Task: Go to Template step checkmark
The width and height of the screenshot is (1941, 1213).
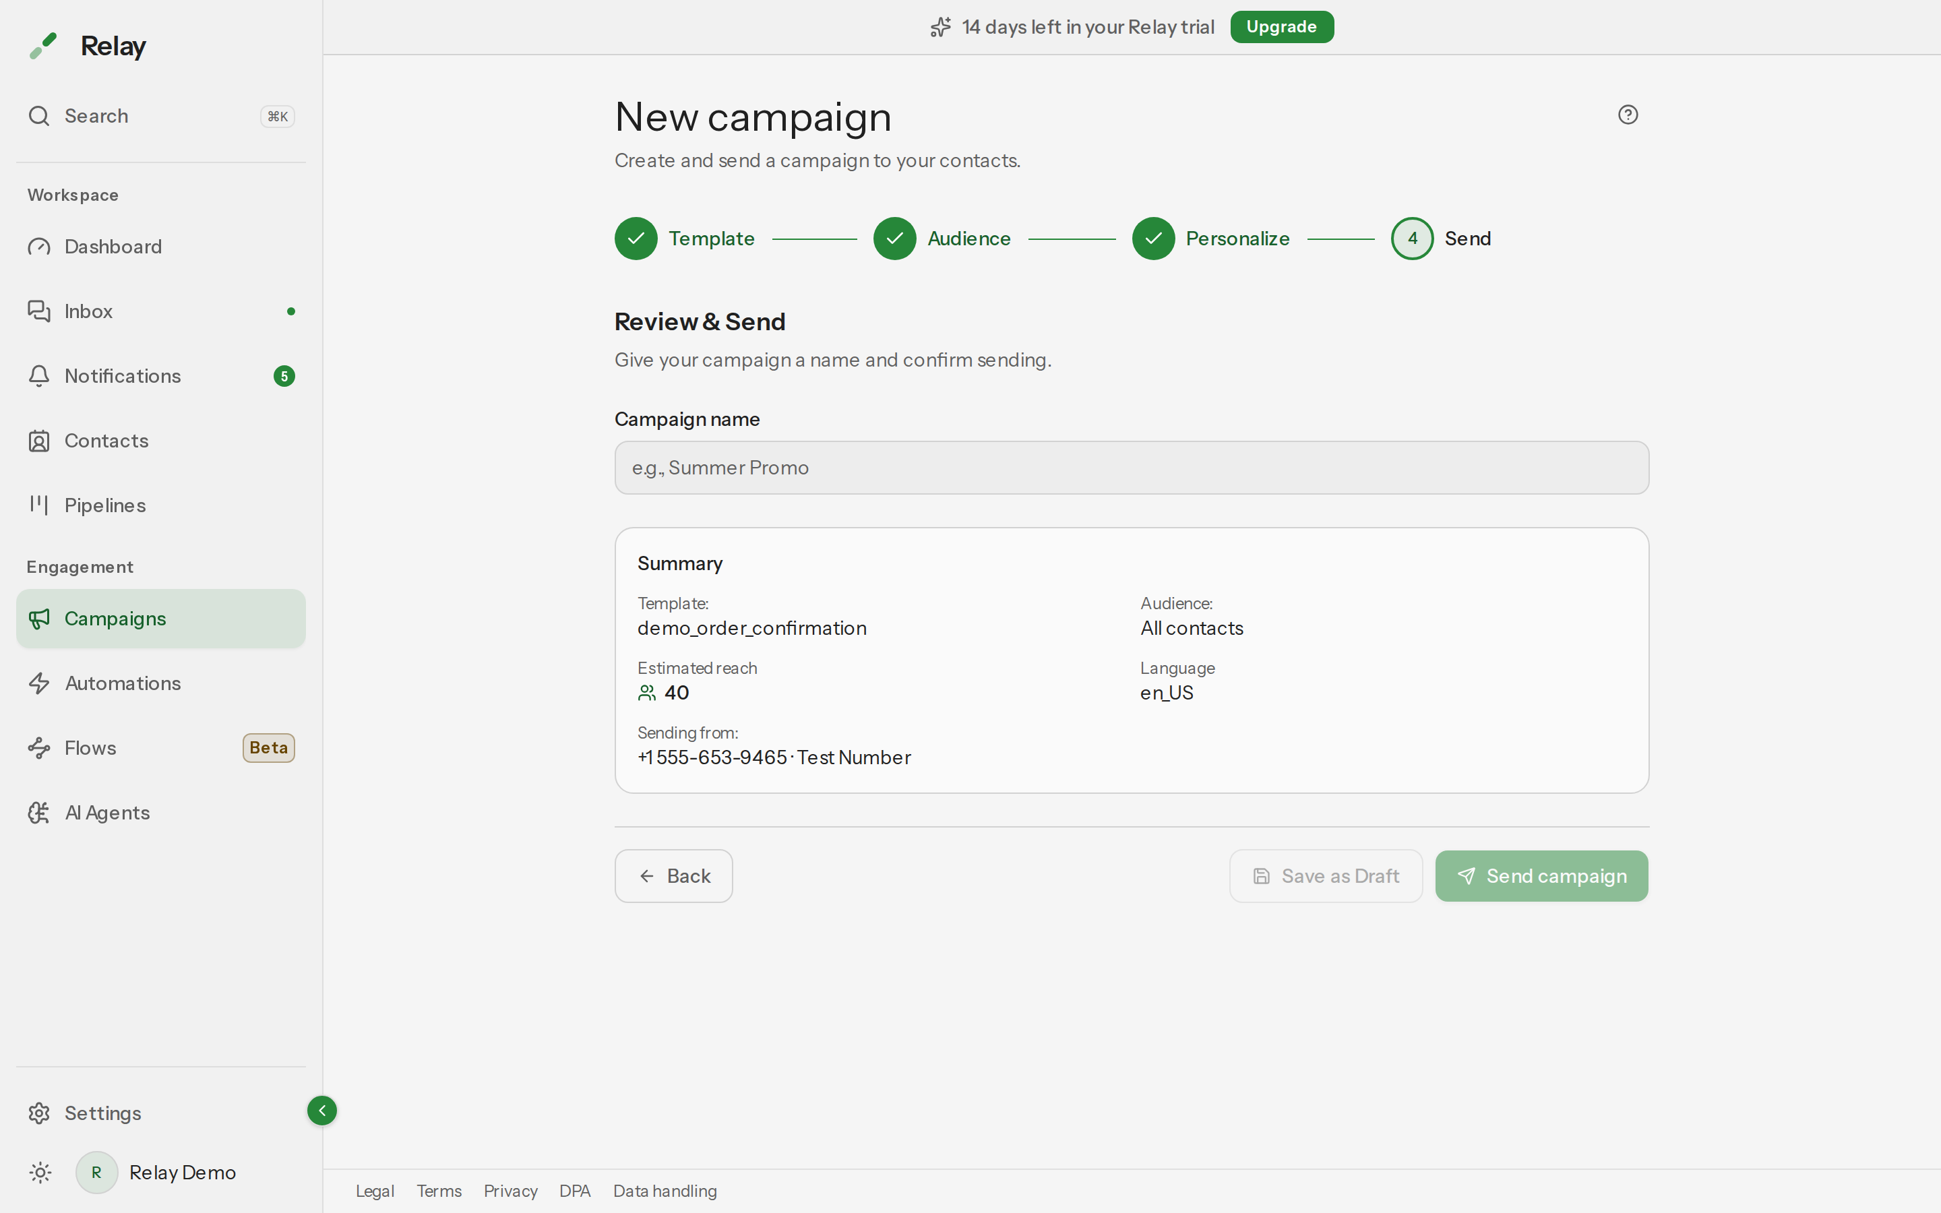Action: [636, 239]
